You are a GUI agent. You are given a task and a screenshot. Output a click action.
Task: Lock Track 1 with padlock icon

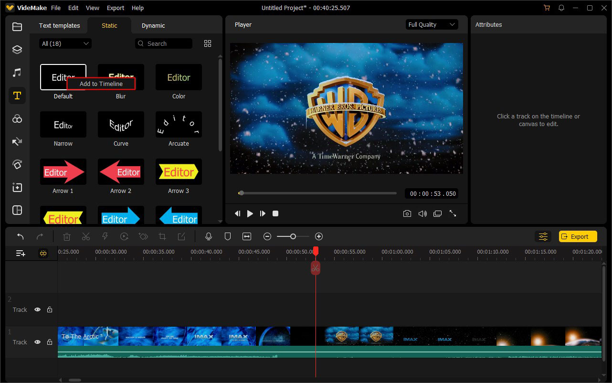50,342
